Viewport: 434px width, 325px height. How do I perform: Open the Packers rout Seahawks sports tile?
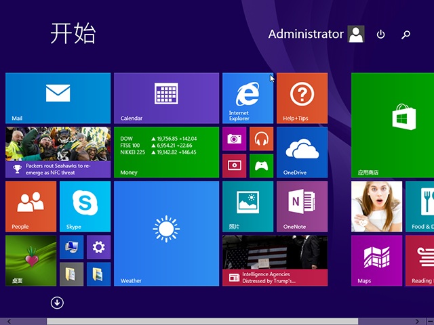pyautogui.click(x=58, y=152)
